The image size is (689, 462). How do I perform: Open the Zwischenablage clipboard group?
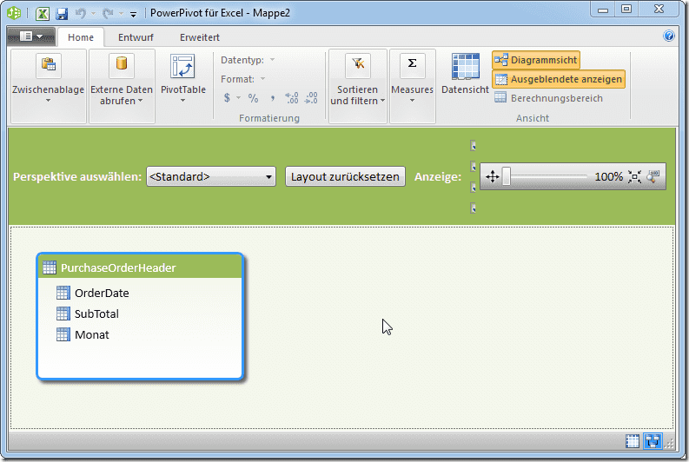[x=49, y=86]
